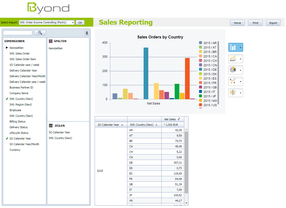
Task: Expand the Kennzahlen tree node
Action: 7,48
